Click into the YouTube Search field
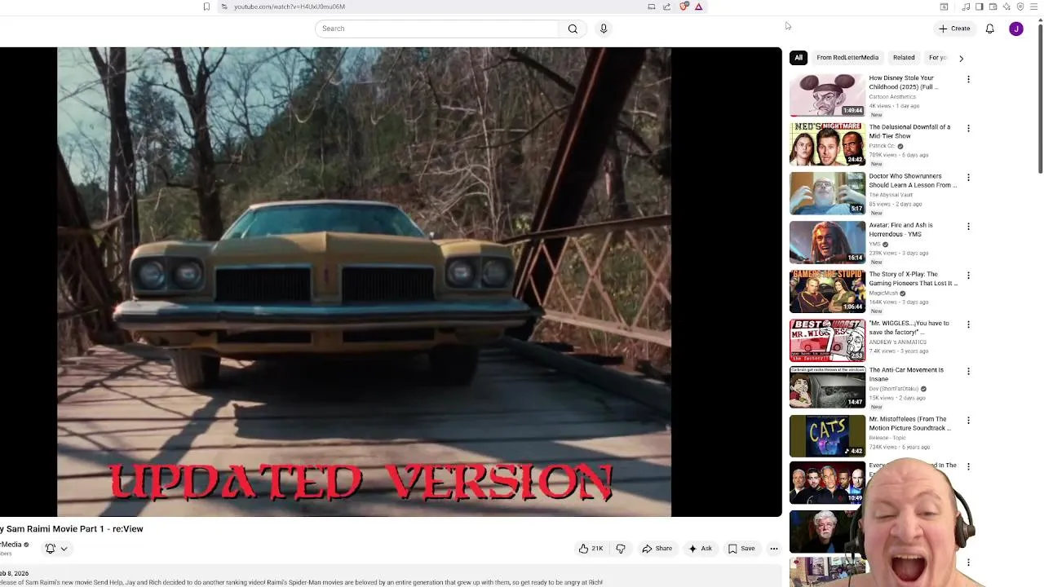The image size is (1044, 587). (x=437, y=29)
